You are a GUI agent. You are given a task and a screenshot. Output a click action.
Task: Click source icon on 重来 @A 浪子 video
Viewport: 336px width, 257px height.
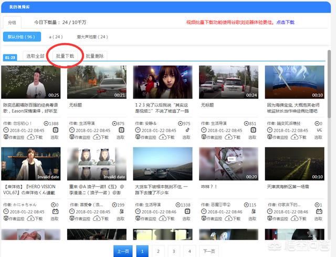[122, 211]
